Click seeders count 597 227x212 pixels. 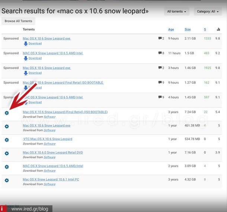(x=207, y=97)
